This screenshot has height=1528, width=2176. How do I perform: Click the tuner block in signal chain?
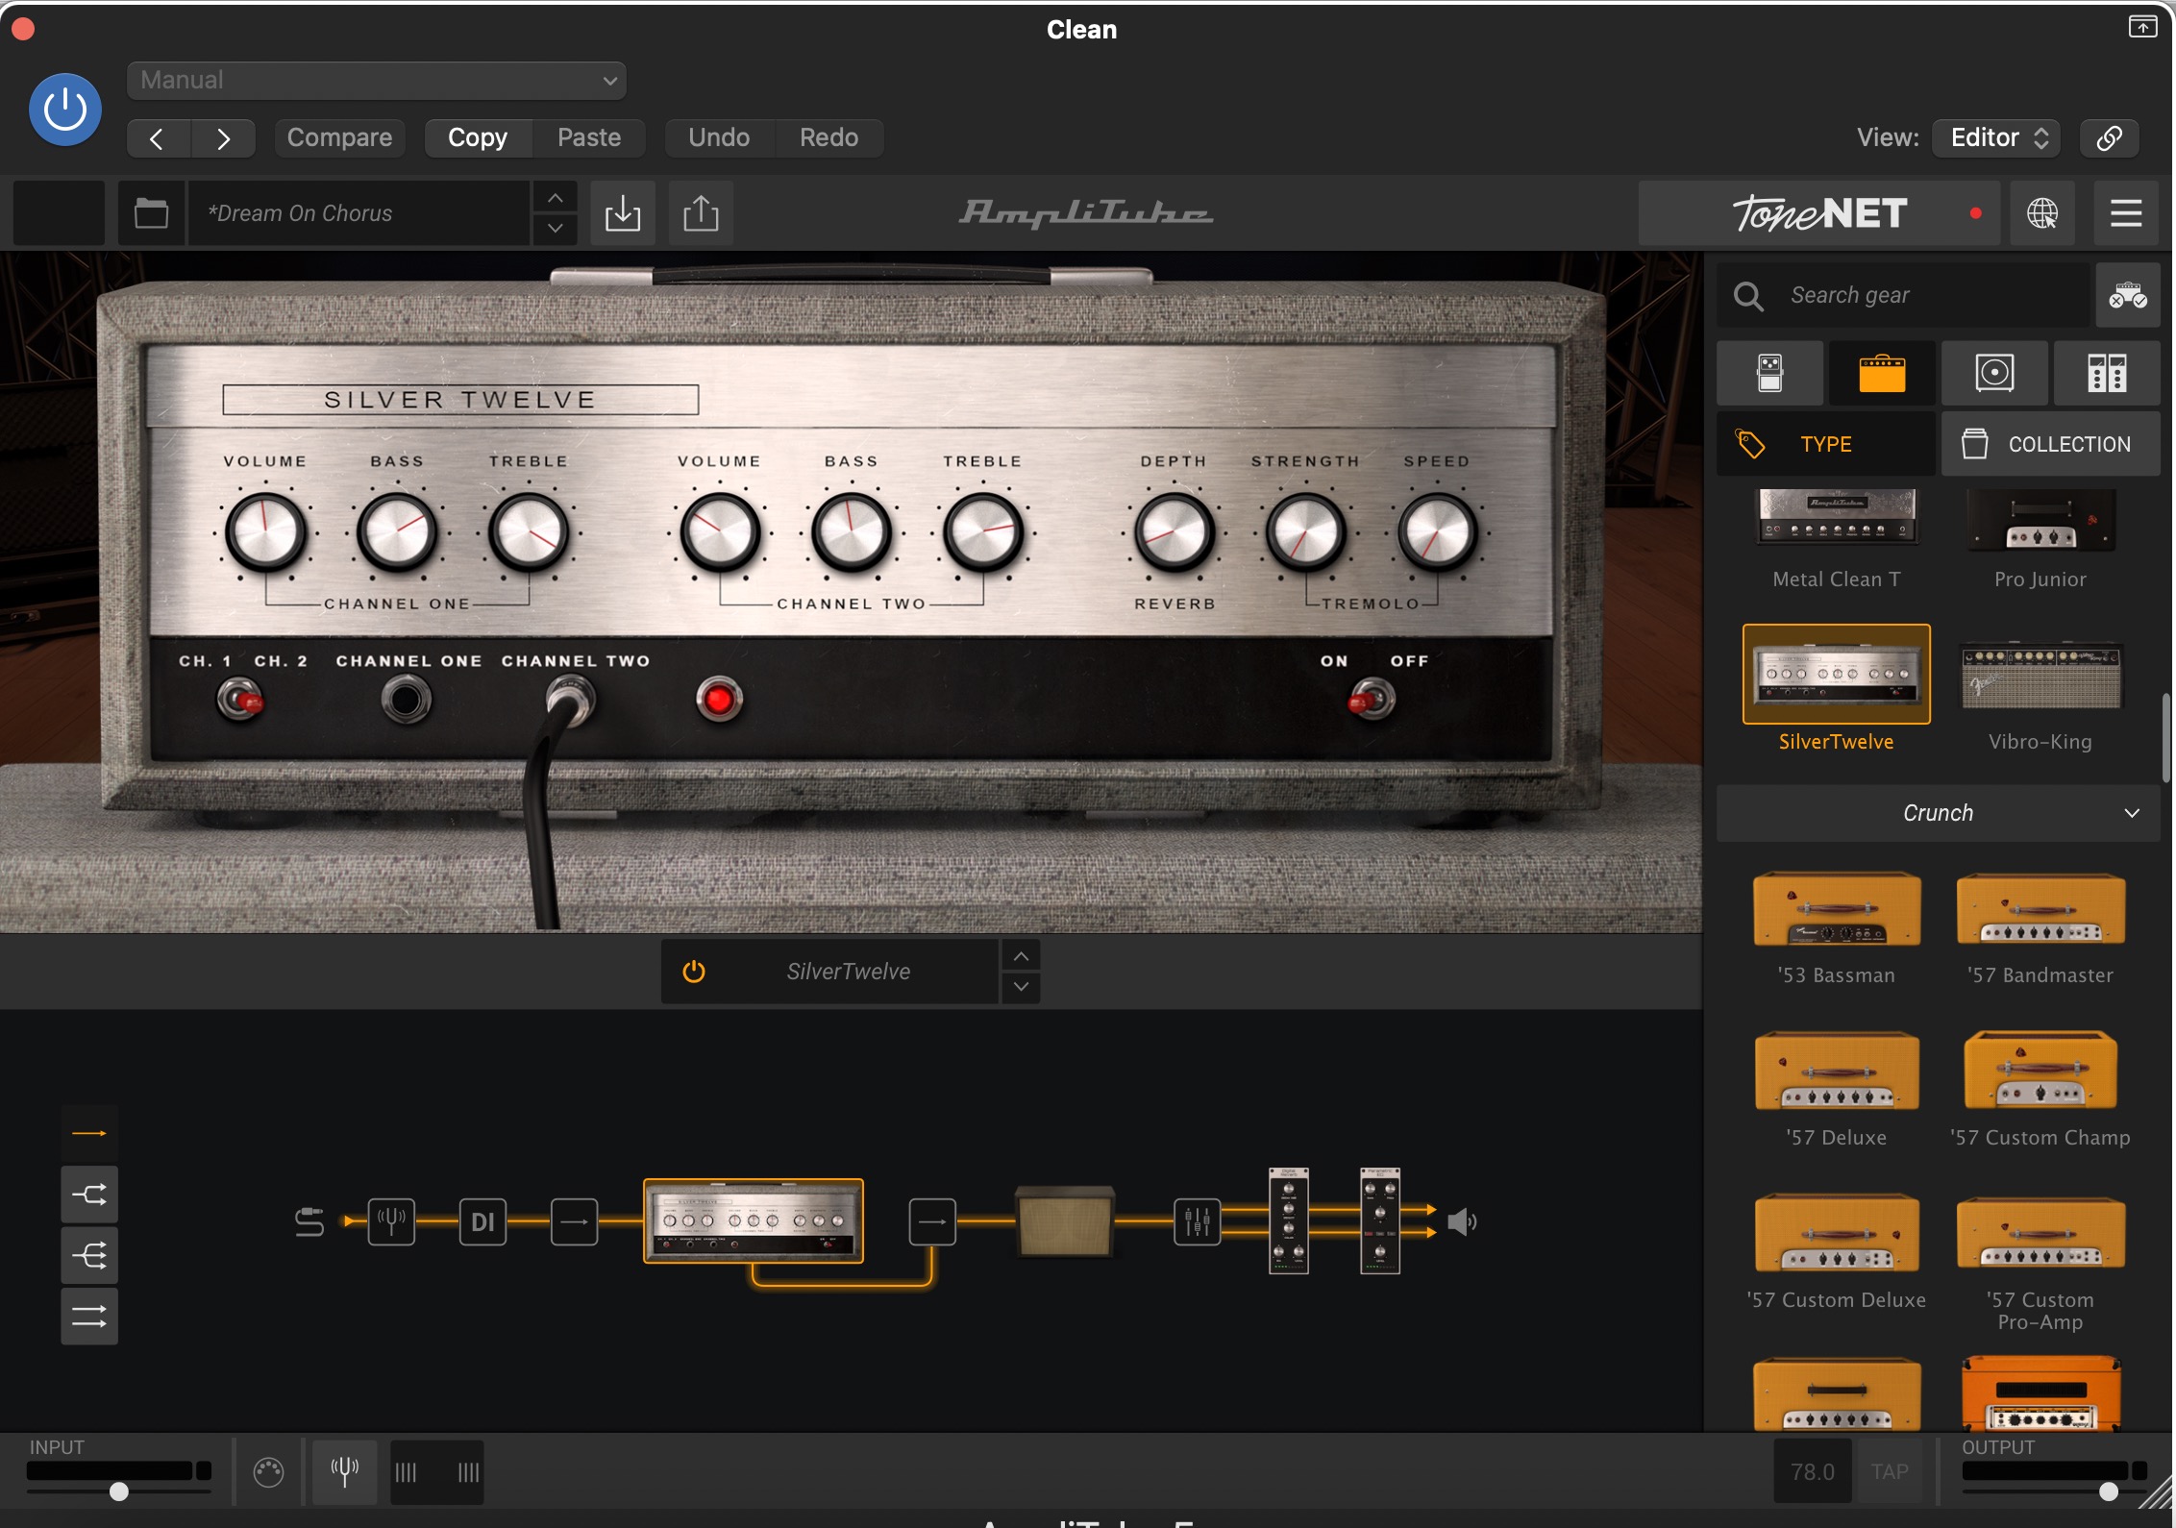pyautogui.click(x=391, y=1222)
